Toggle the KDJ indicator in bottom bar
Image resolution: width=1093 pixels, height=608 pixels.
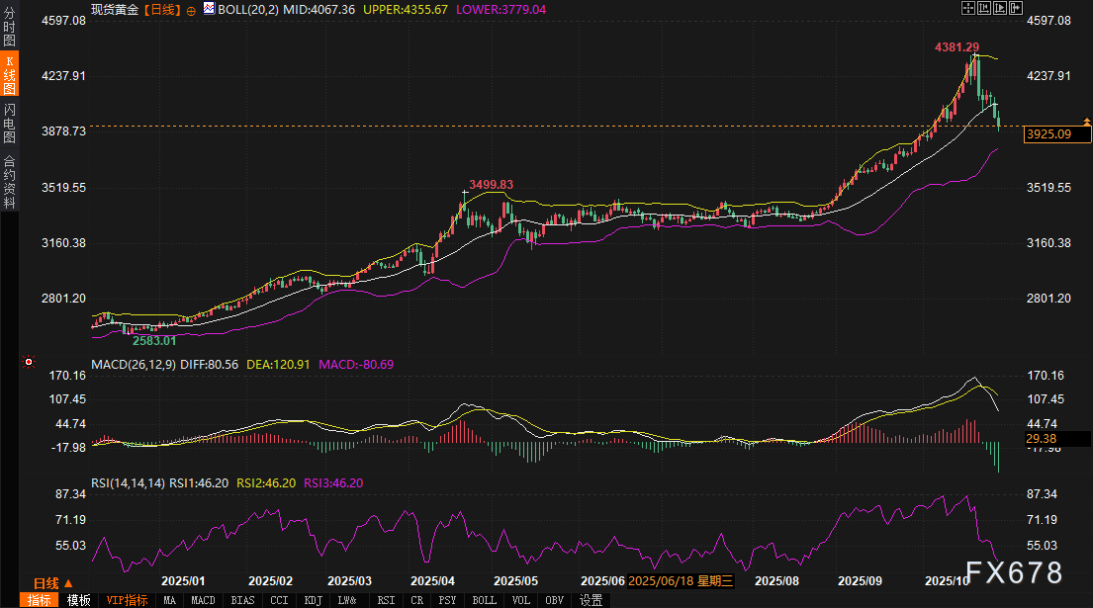313,600
